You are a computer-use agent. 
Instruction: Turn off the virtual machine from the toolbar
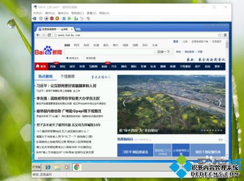pyautogui.click(x=46, y=18)
